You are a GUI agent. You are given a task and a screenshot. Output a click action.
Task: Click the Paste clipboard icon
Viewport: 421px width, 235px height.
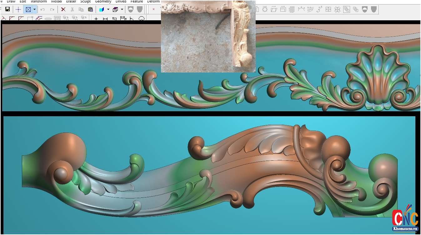[x=90, y=9]
